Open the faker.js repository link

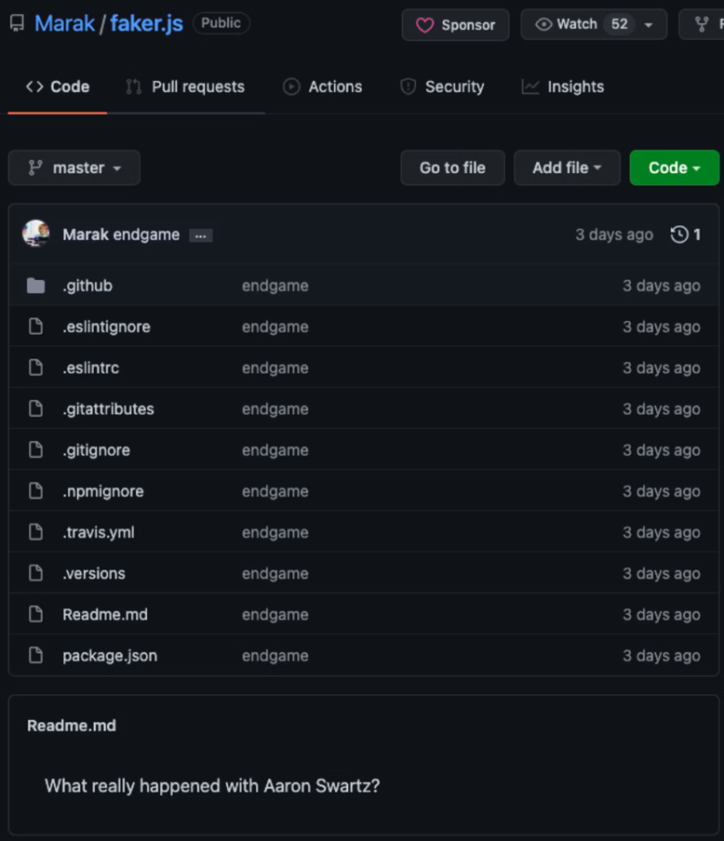click(x=146, y=23)
